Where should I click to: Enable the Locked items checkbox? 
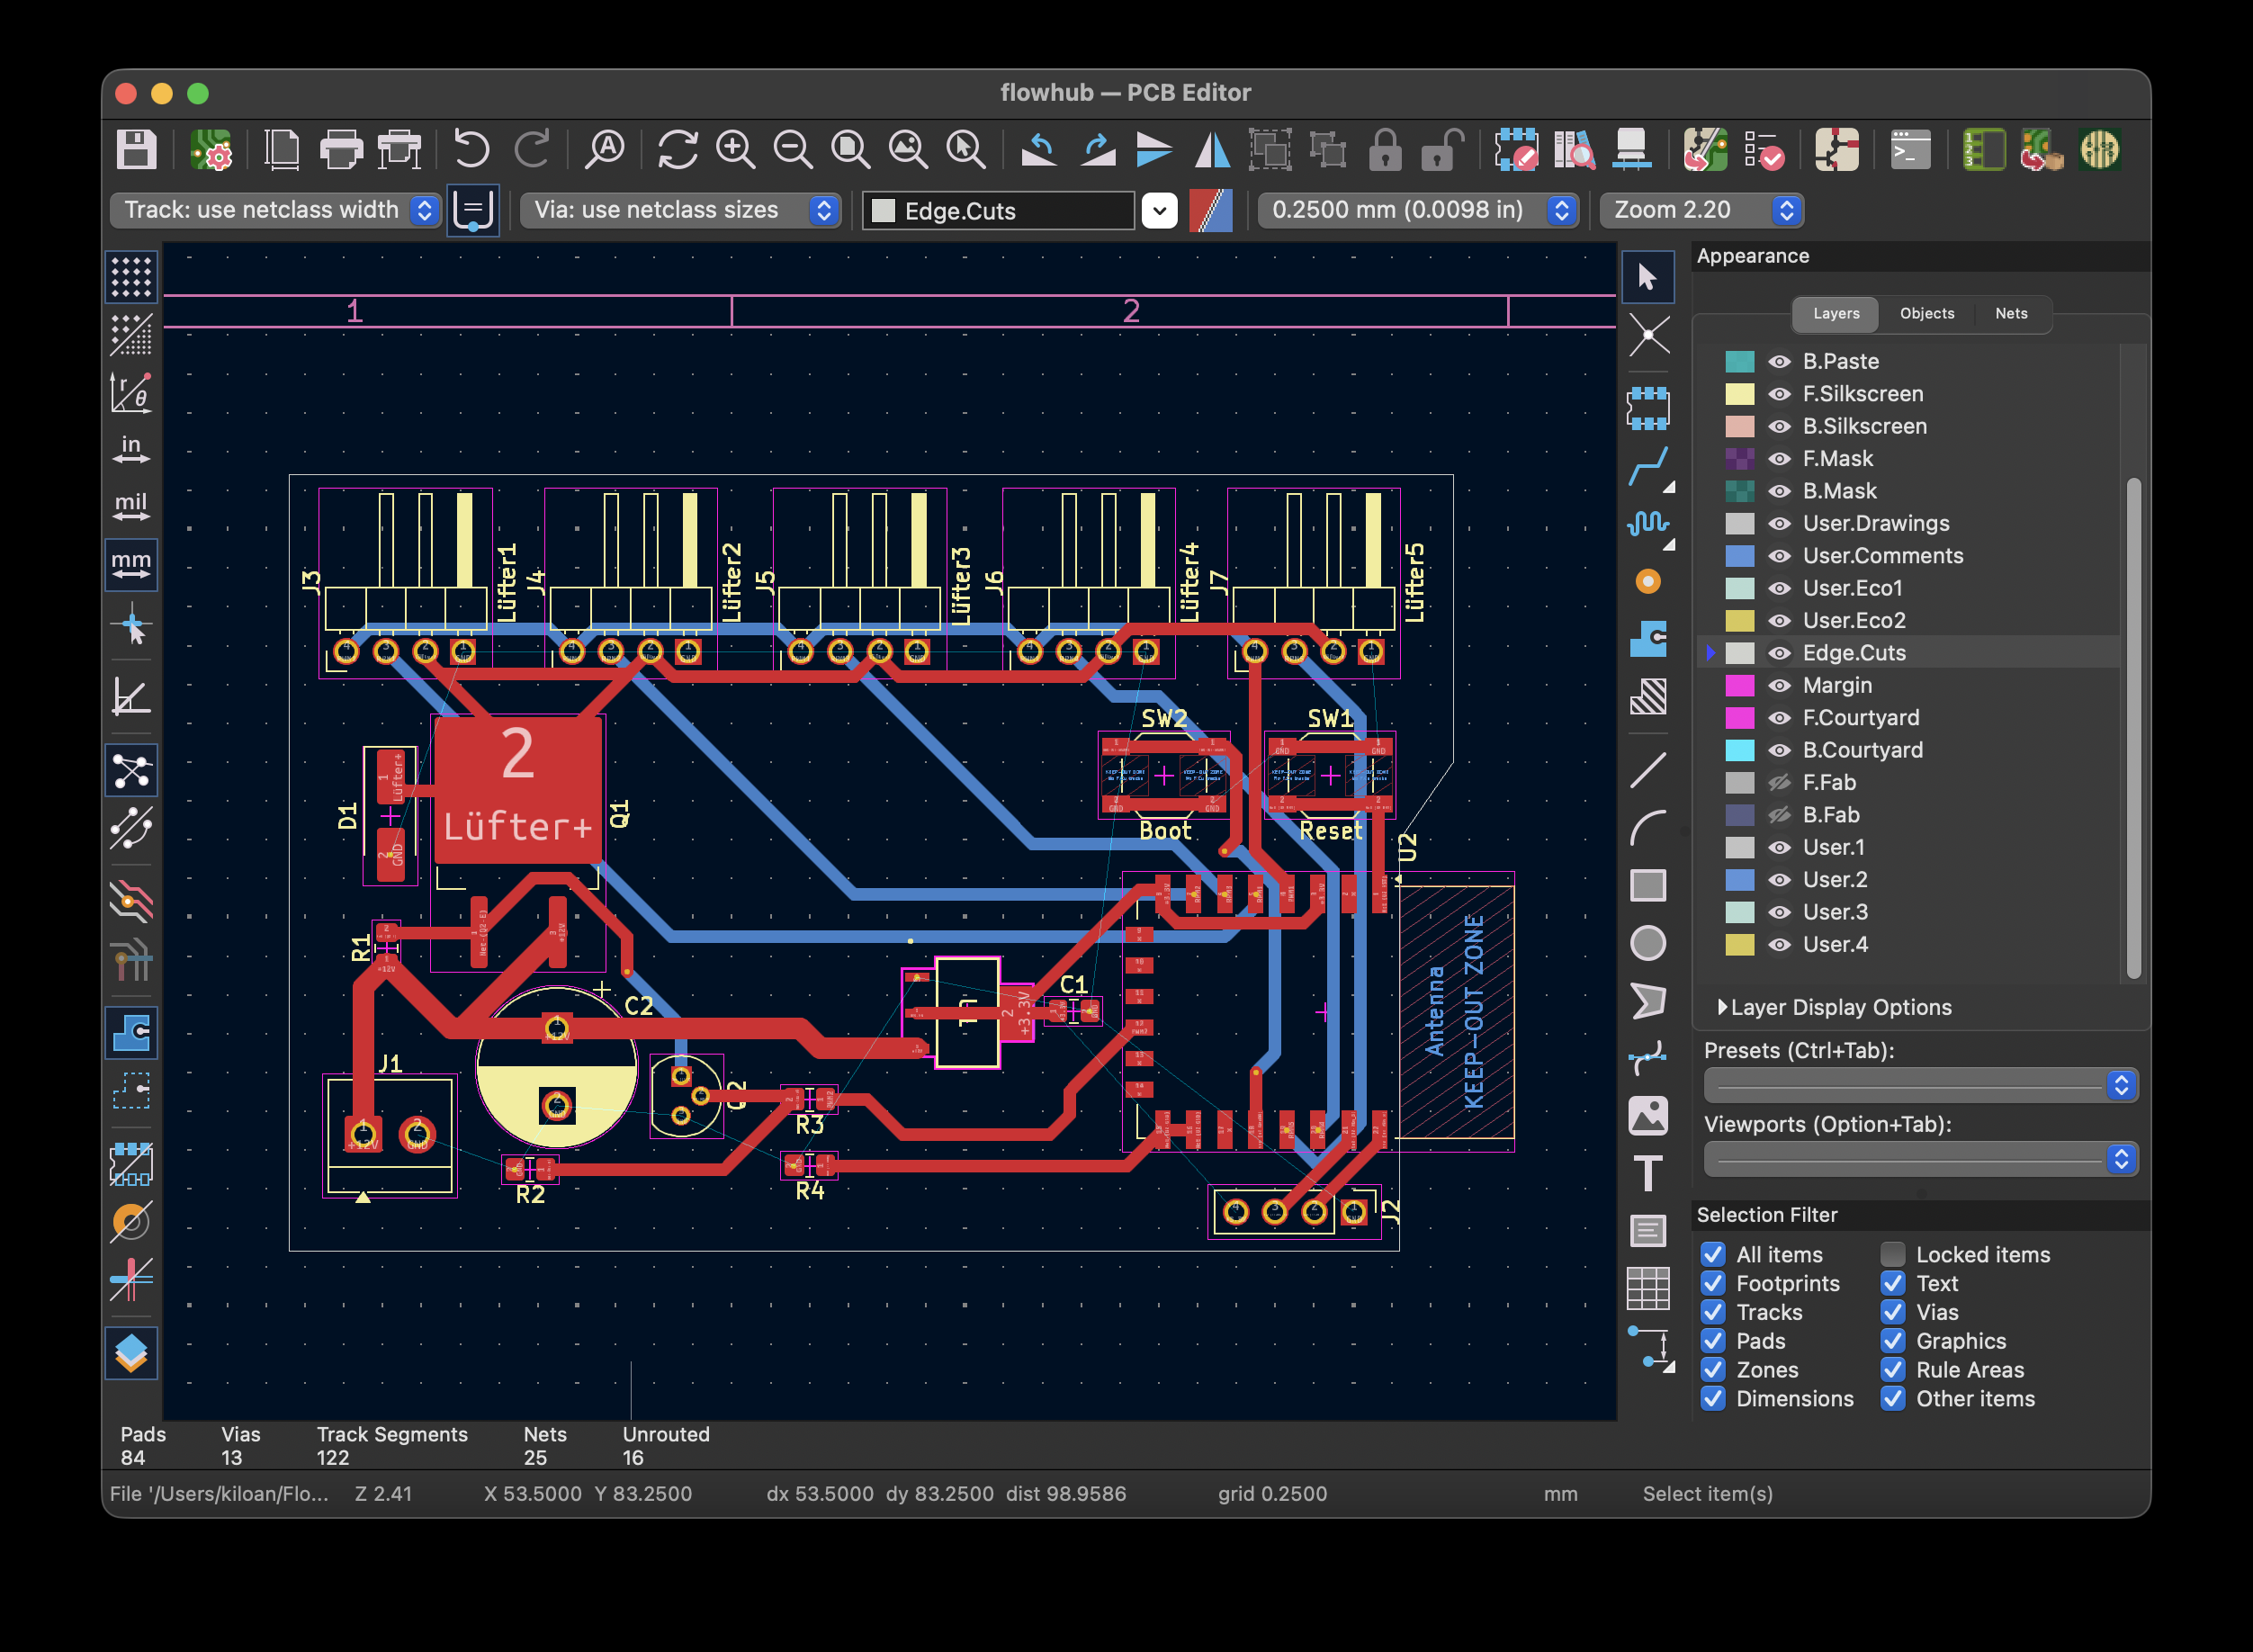1892,1254
